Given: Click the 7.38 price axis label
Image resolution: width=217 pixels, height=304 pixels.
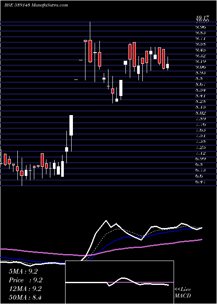Looking at the screenshot, I should [x=200, y=141].
